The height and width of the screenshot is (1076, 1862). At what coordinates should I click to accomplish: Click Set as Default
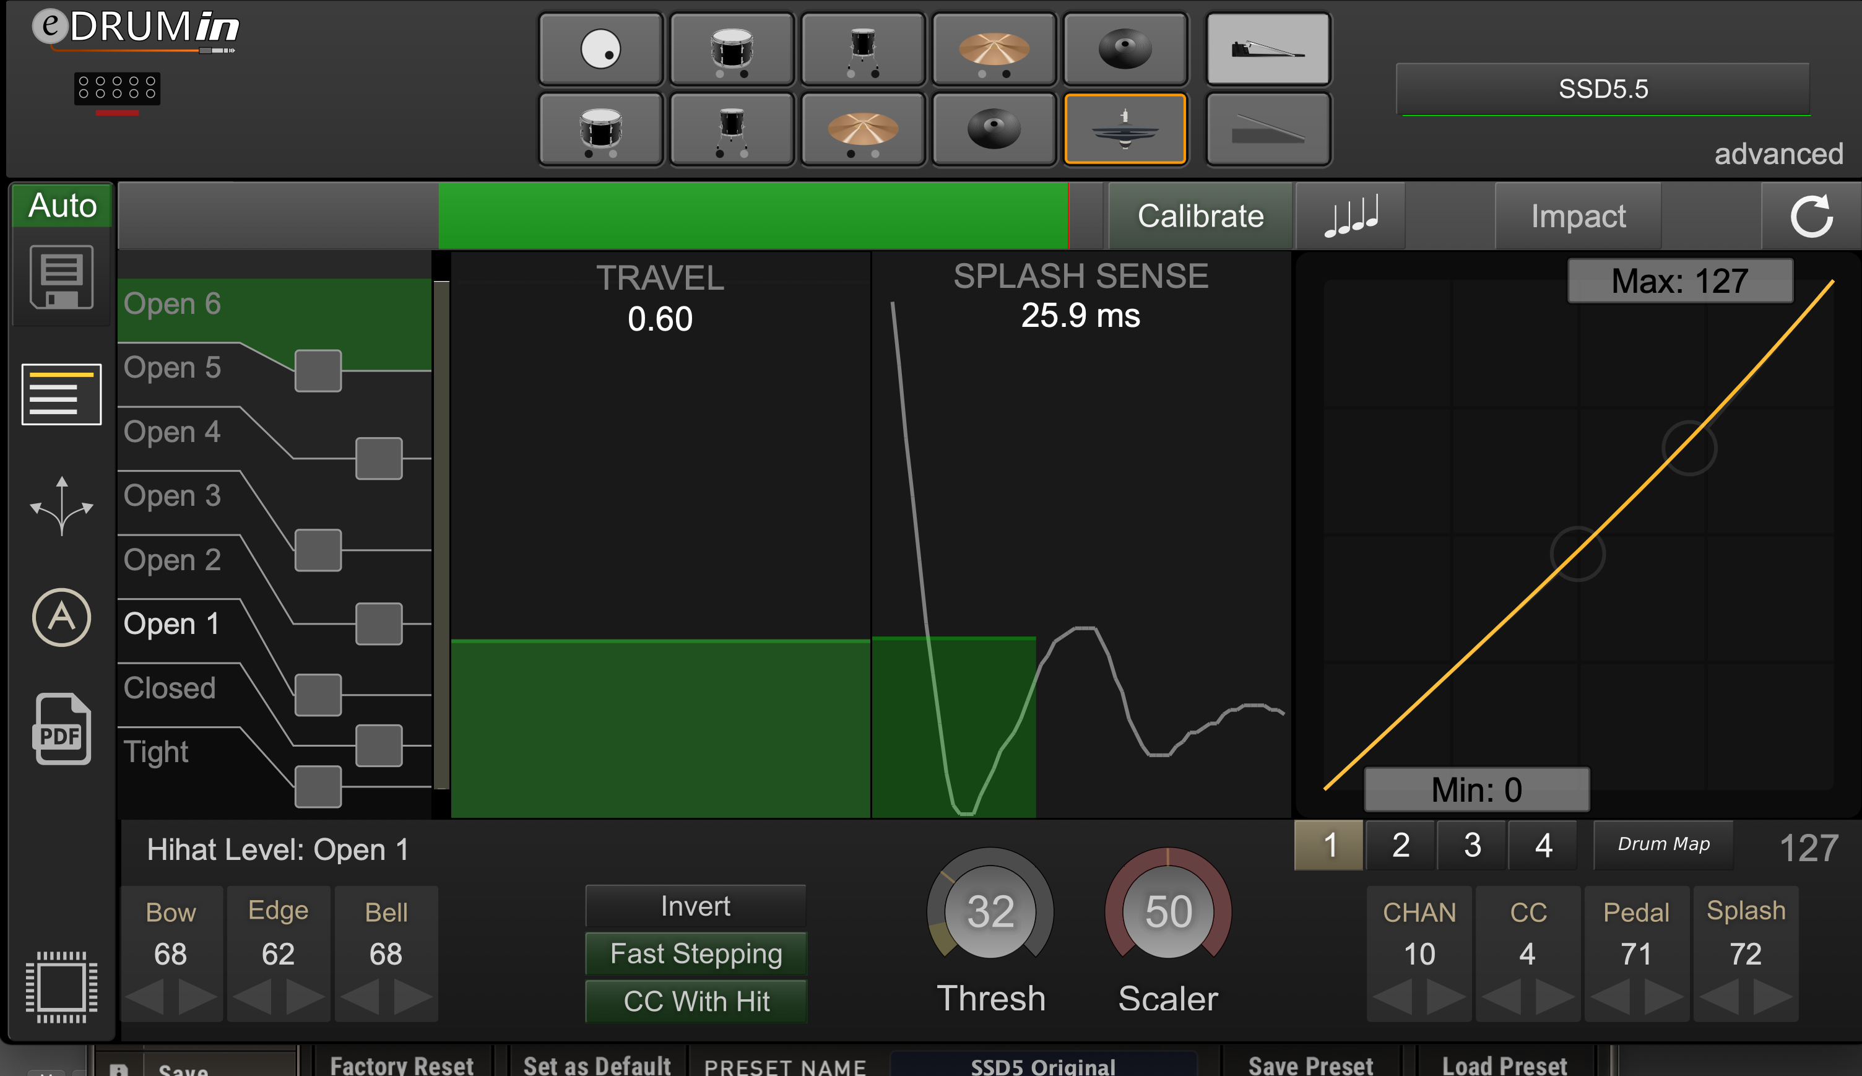tap(597, 1065)
